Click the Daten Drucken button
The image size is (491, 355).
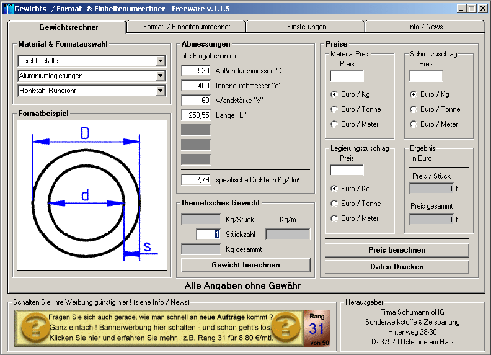click(x=397, y=267)
